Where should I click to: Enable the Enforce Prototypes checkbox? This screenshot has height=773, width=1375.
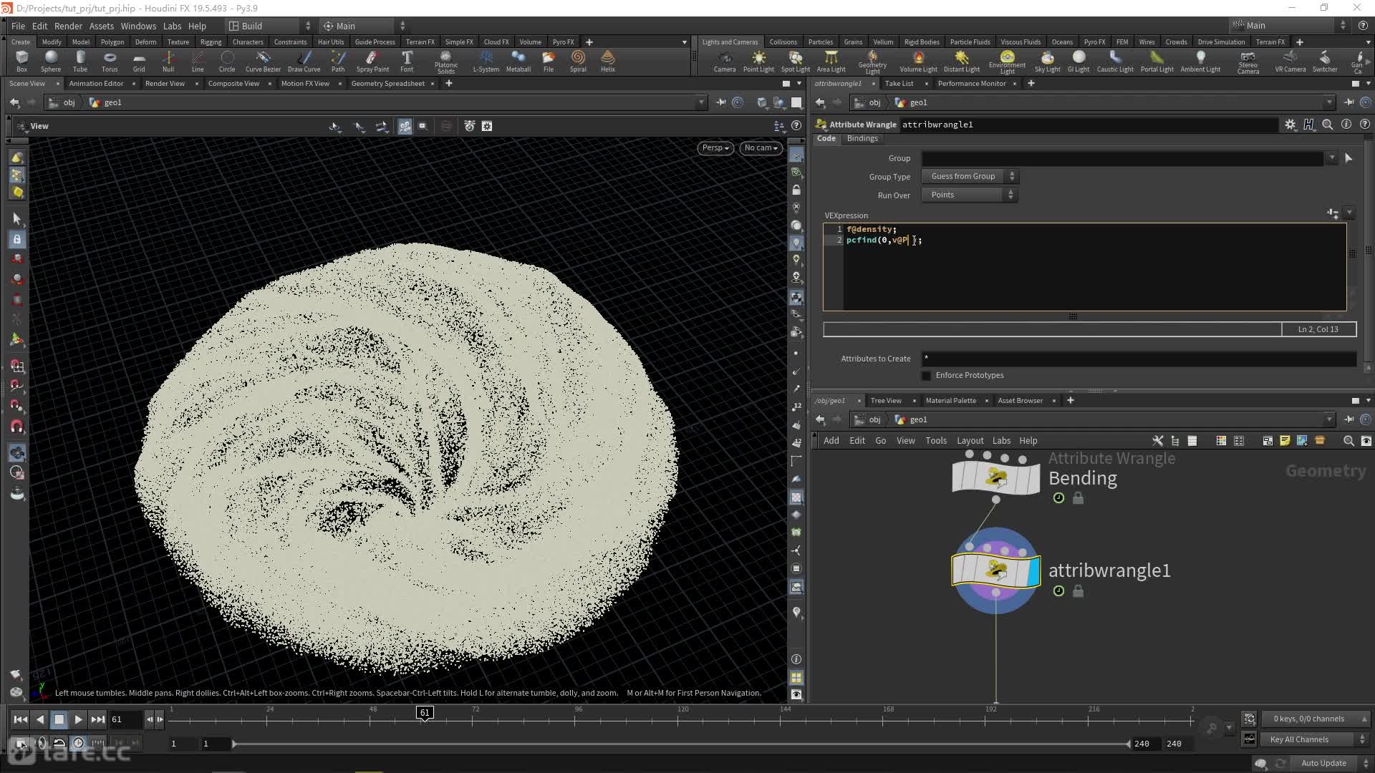(926, 375)
